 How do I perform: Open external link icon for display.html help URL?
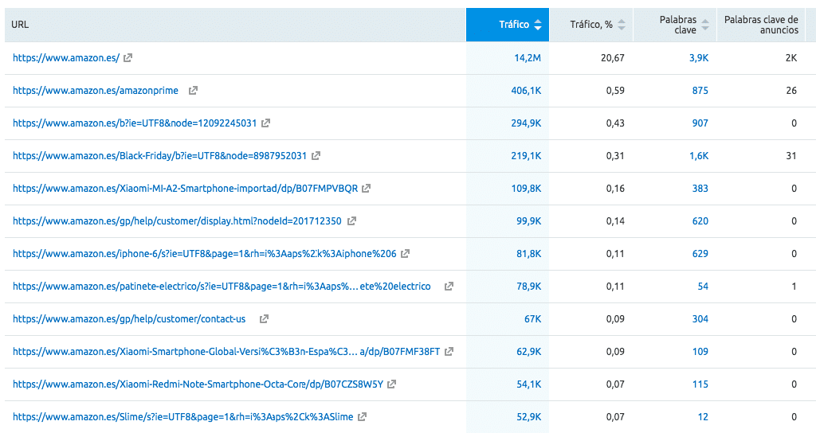point(351,221)
